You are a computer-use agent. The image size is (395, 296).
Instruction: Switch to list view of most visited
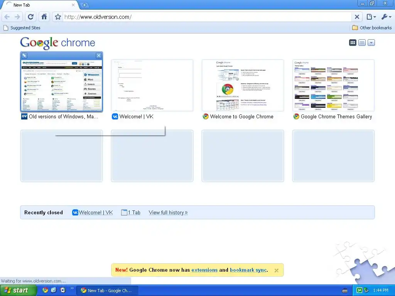[362, 43]
